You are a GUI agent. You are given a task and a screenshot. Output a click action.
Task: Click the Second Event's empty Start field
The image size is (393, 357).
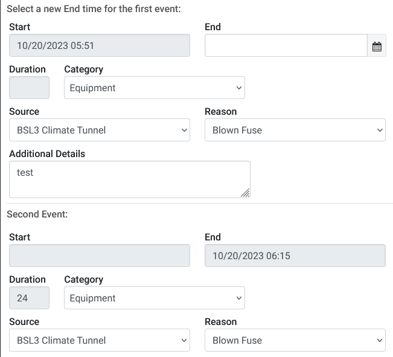coord(100,256)
